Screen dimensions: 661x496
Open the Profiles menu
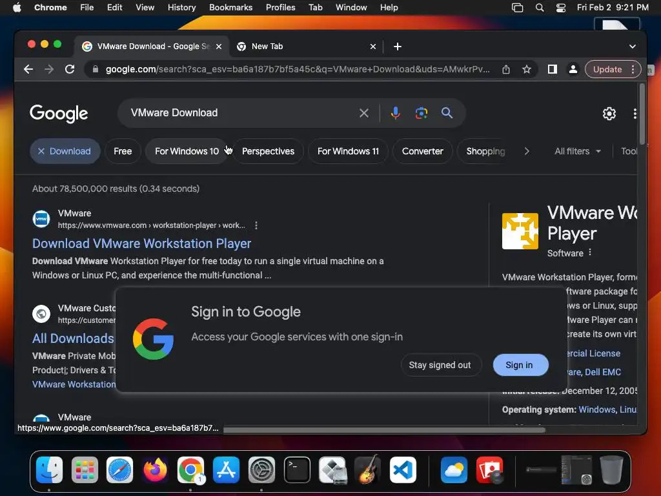pos(280,7)
